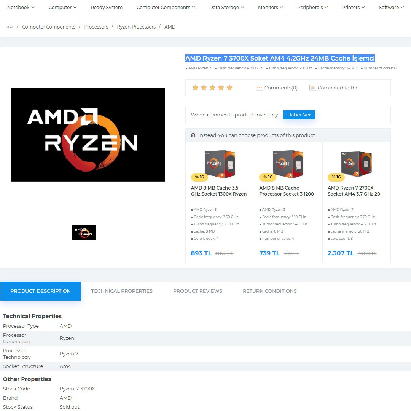The image size is (411, 411).
Task: Expand the Data Storage menu chevron
Action: tap(242, 8)
